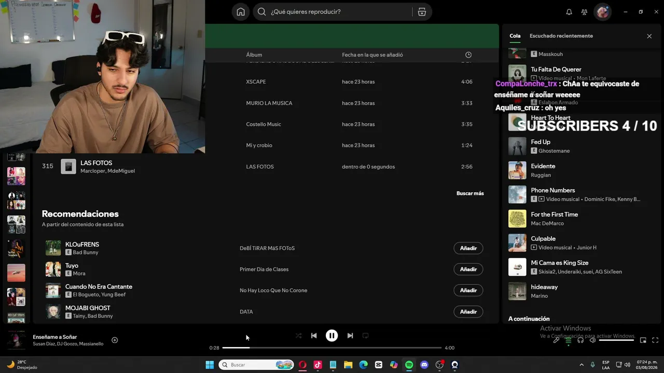
Task: Add KLOuFRENS with its Añadir button
Action: point(468,248)
